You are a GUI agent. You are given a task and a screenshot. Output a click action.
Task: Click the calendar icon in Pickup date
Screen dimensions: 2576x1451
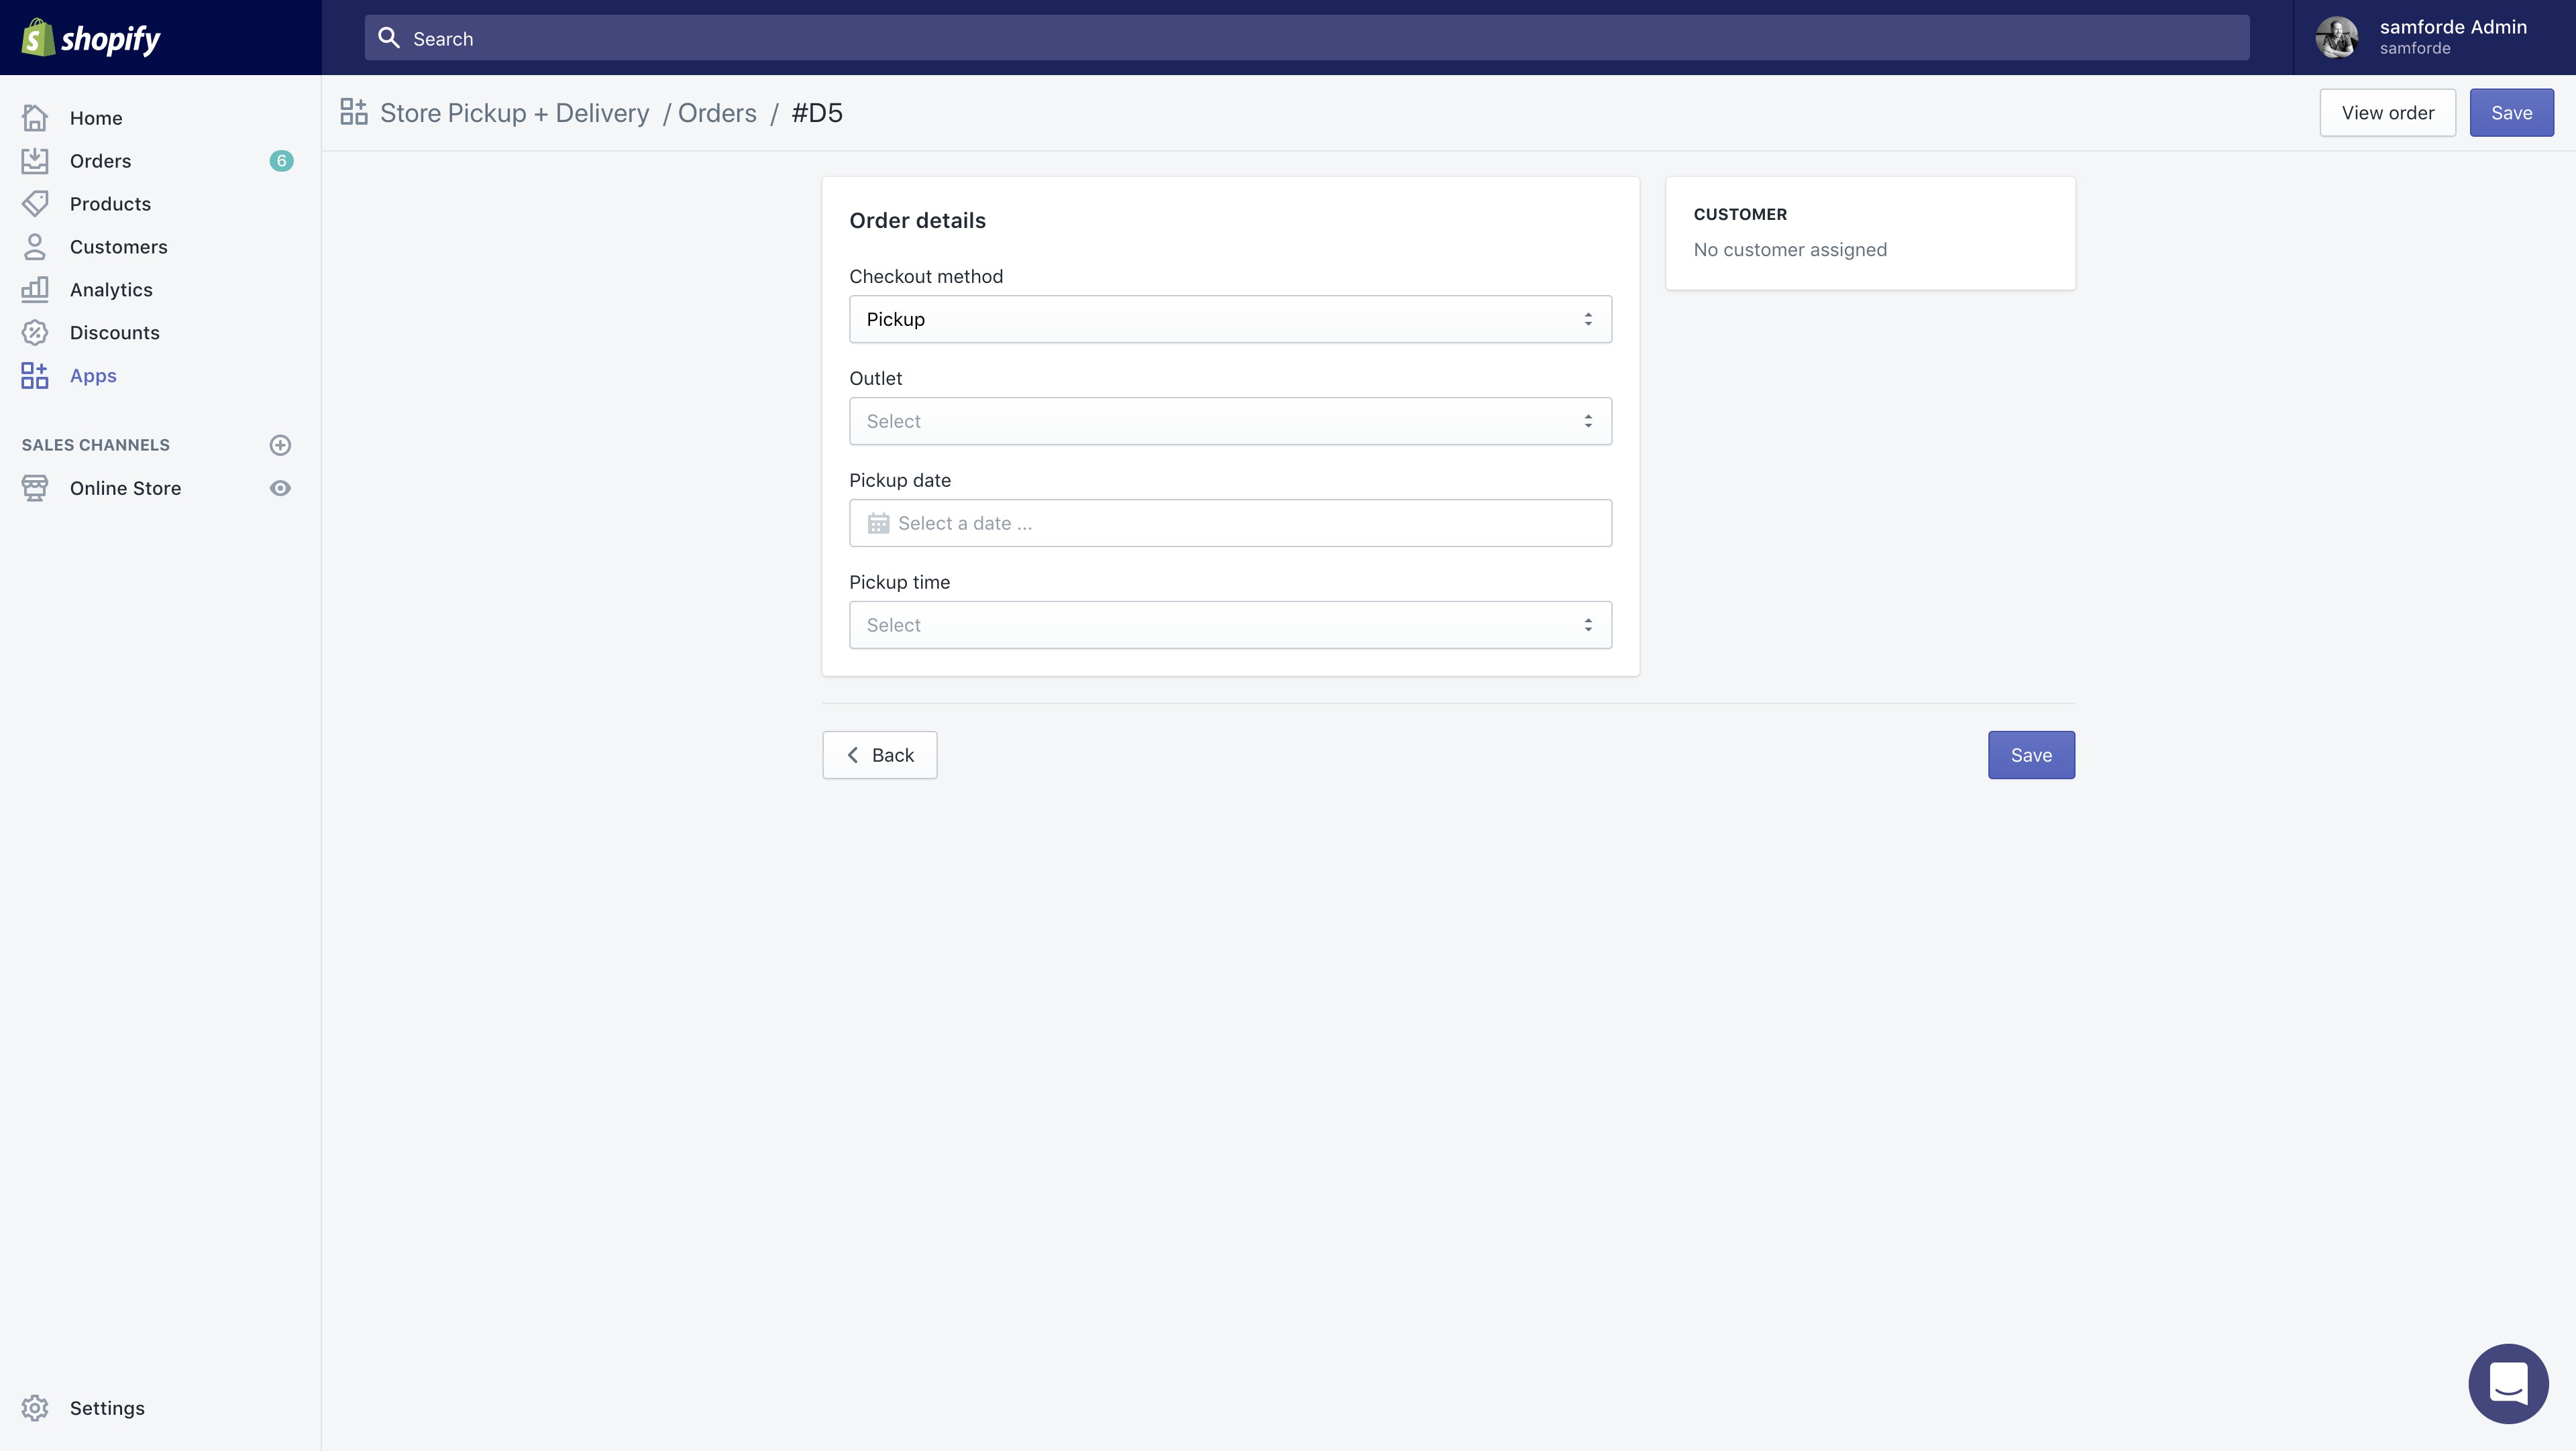click(878, 524)
